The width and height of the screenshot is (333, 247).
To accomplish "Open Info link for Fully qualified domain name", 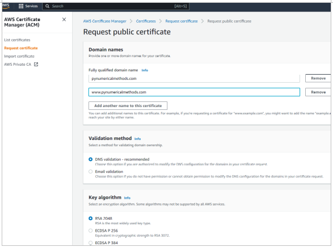I will pos(145,70).
